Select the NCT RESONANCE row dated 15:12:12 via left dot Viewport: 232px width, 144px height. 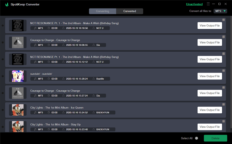tap(3, 59)
